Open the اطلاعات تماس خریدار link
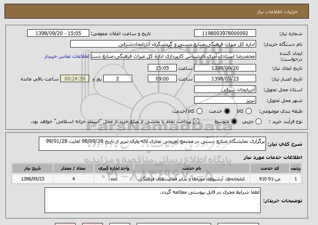The width and height of the screenshot is (318, 225). (67, 56)
